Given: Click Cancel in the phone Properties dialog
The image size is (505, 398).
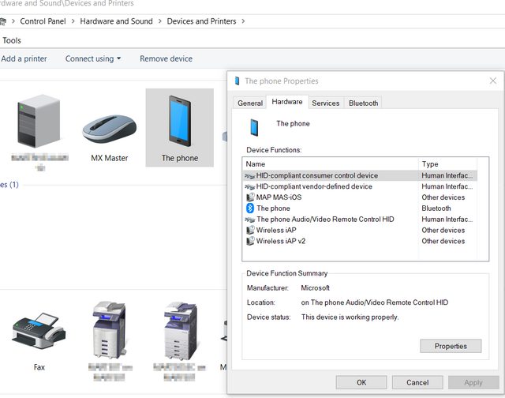Looking at the screenshot, I should 417,382.
